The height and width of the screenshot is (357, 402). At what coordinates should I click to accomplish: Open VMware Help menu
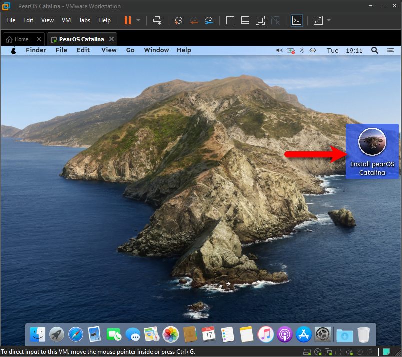click(x=104, y=20)
